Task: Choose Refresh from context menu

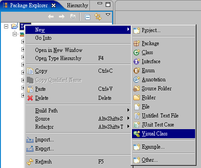Action: [x=78, y=162]
